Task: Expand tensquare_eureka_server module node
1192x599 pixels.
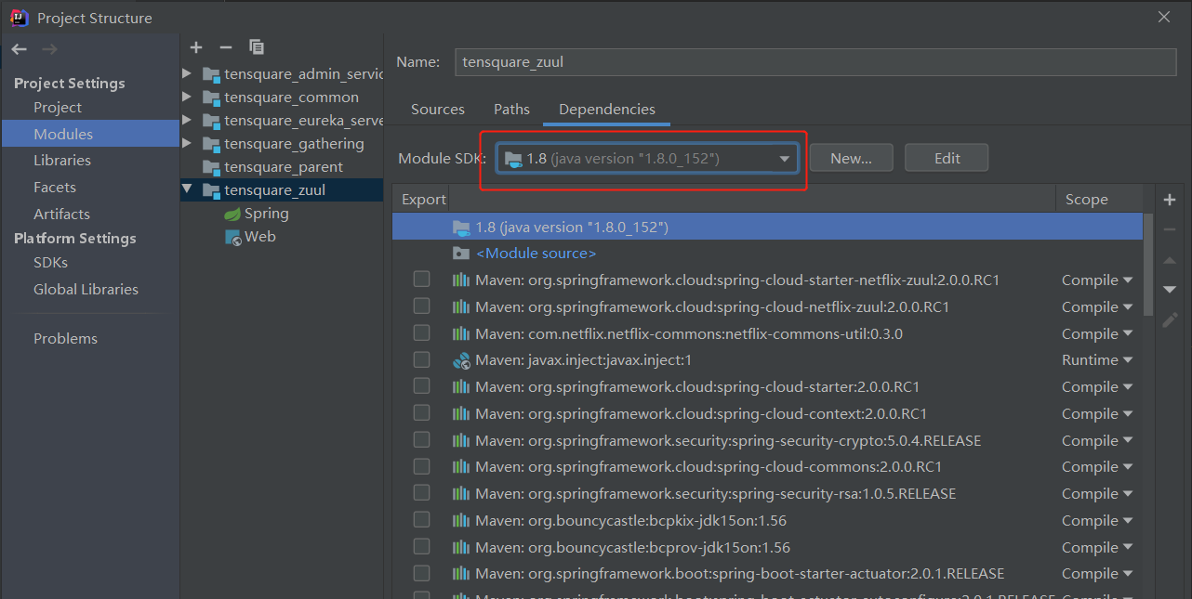Action: coord(187,120)
